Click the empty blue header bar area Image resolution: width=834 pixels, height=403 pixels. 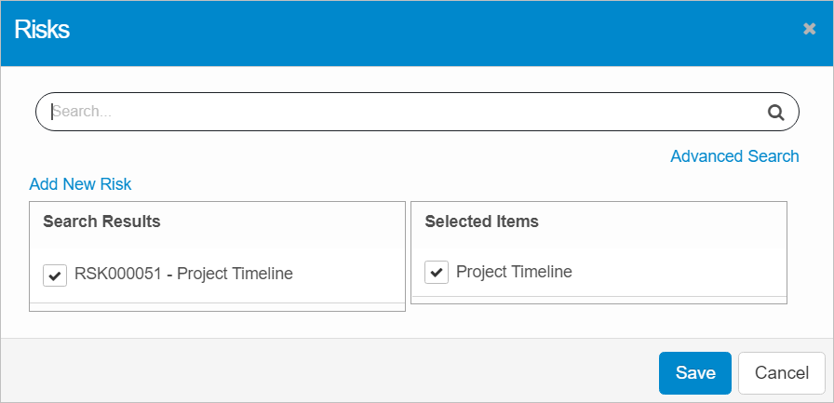pos(419,33)
